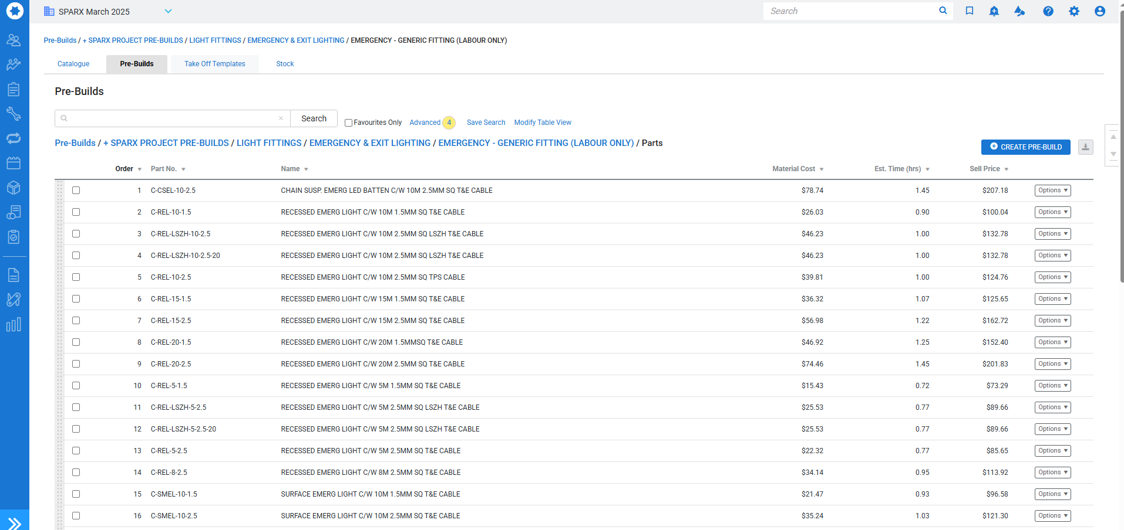Click the Create Pre-Build button
The image size is (1124, 530).
[1025, 147]
